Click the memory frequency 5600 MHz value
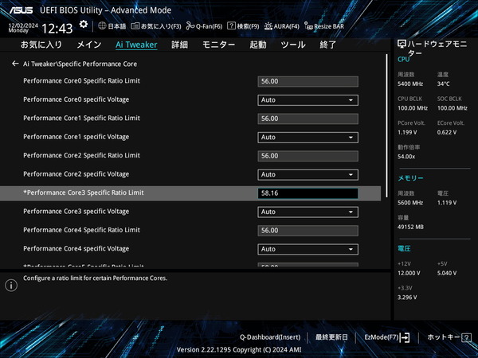Image resolution: width=478 pixels, height=358 pixels. (410, 203)
